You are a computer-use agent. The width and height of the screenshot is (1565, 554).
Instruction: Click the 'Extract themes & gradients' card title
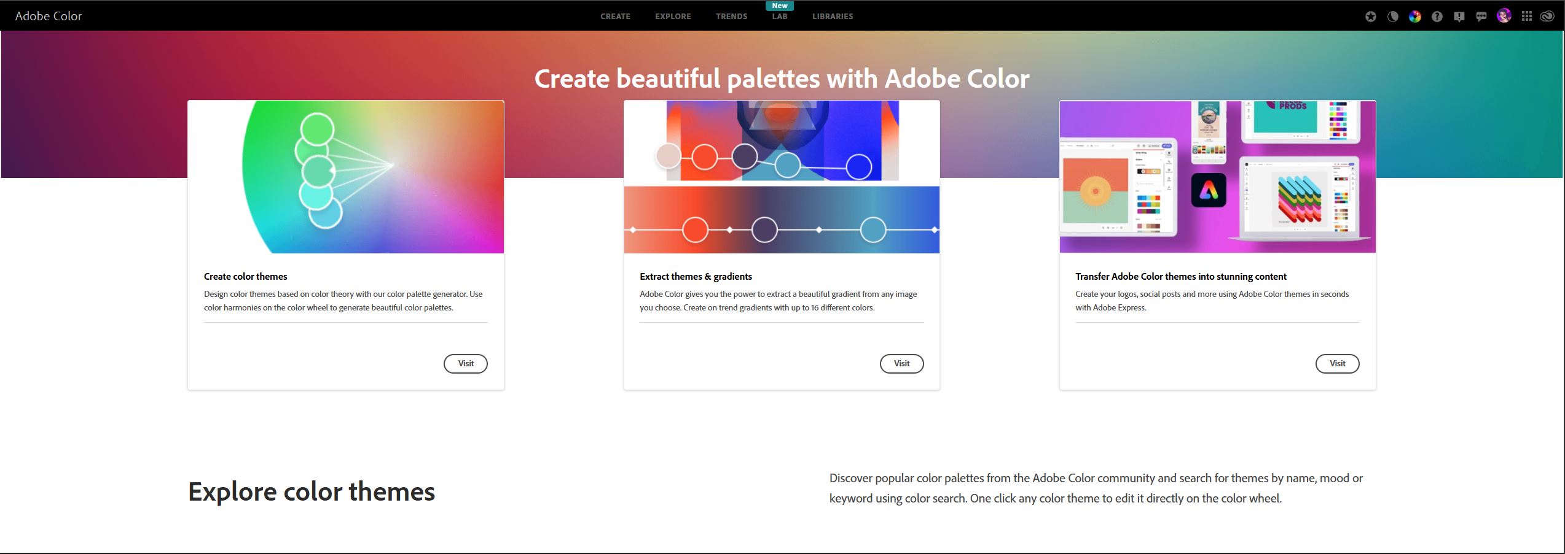click(696, 277)
